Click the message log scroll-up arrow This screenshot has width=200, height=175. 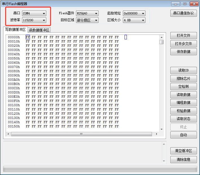click(164, 144)
